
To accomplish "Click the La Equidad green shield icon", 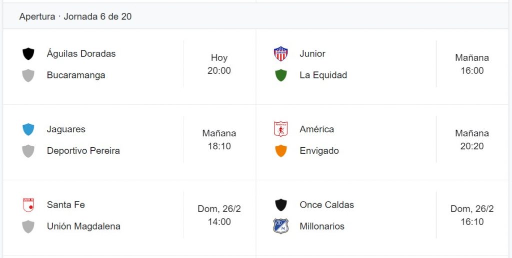I will 281,75.
